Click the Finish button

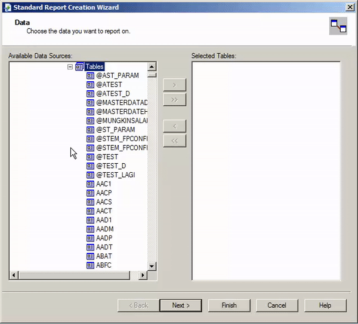pos(229,305)
